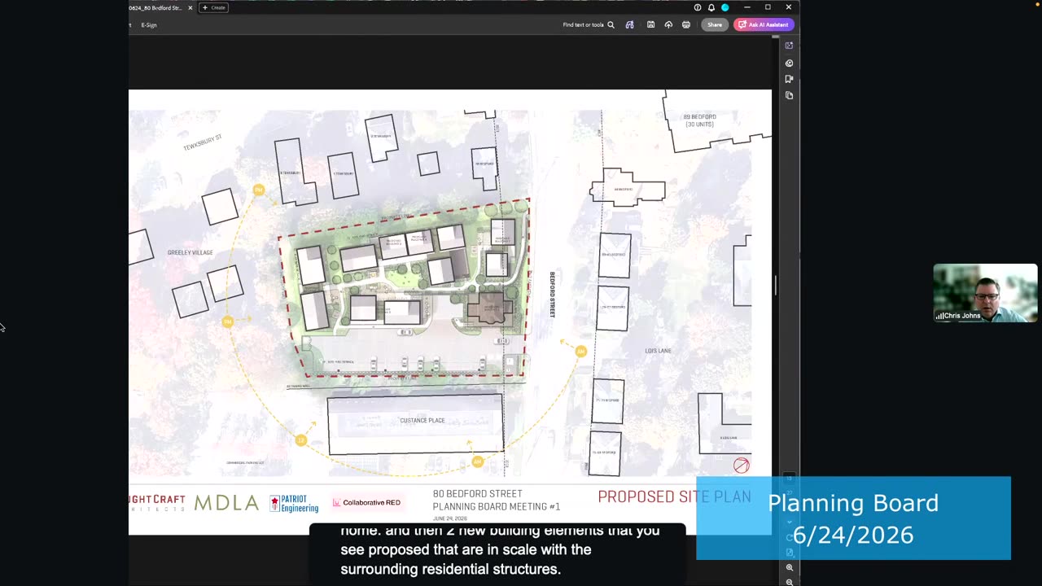Image resolution: width=1042 pixels, height=586 pixels.
Task: Click the red north arrow compass symbol
Action: (741, 466)
